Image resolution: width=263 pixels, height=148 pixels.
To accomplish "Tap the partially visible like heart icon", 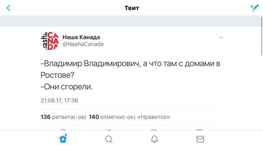I will pyautogui.click(x=154, y=130).
